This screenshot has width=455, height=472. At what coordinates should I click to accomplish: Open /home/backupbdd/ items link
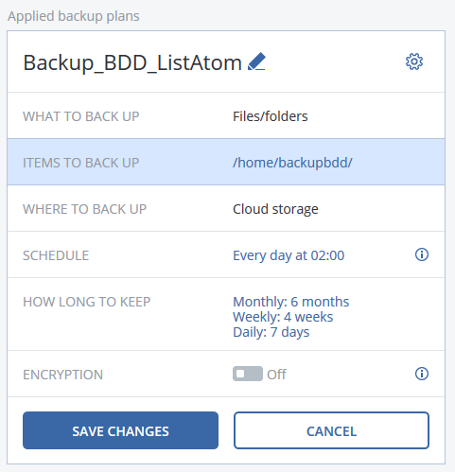coord(292,163)
